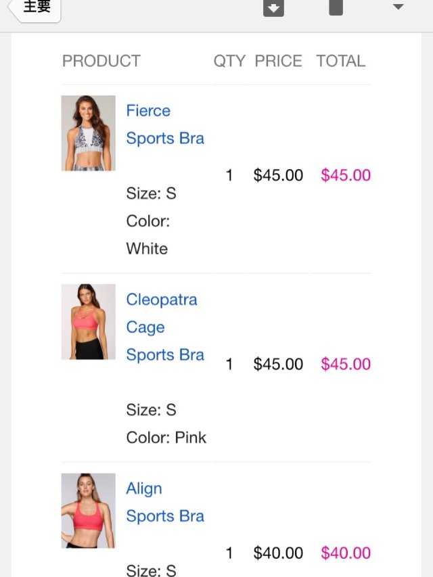
Task: Click the TOTAL column header
Action: [341, 61]
